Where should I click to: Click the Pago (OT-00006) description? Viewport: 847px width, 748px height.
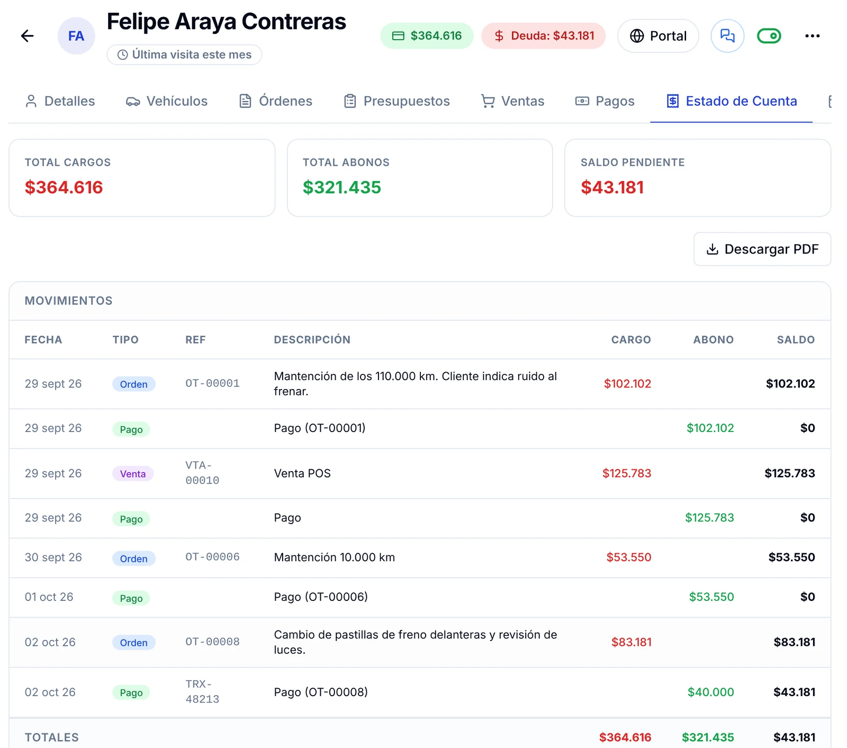coord(321,597)
